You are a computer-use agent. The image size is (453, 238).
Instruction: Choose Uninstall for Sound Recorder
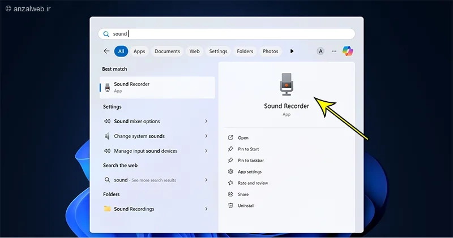[246, 206]
